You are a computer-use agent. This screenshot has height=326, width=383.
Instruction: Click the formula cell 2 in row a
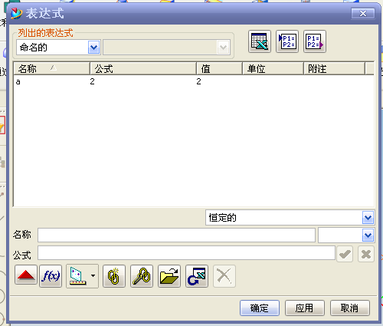pos(92,81)
